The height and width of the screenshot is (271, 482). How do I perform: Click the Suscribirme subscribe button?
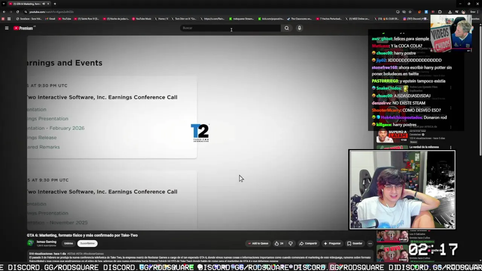[87, 243]
